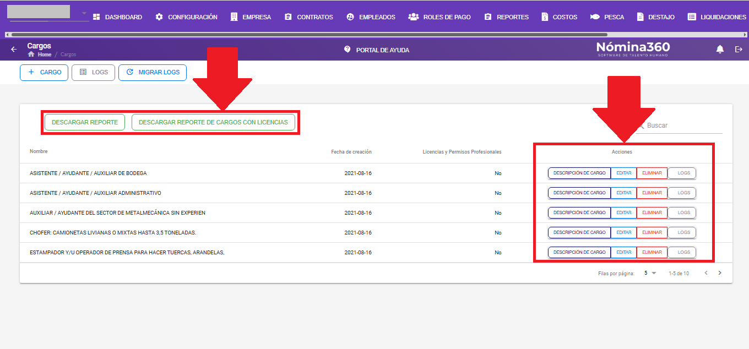This screenshot has height=349, width=749.
Task: Click the top LOGS button
Action: [x=93, y=73]
